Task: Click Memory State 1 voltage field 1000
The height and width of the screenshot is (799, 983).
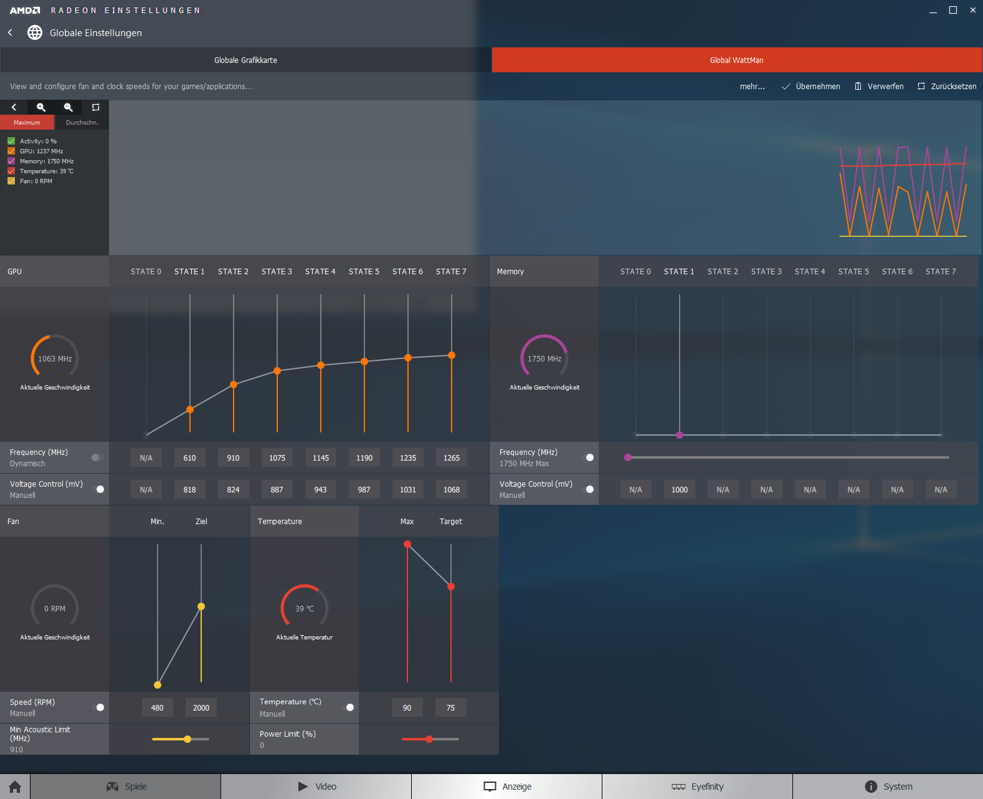Action: 680,489
